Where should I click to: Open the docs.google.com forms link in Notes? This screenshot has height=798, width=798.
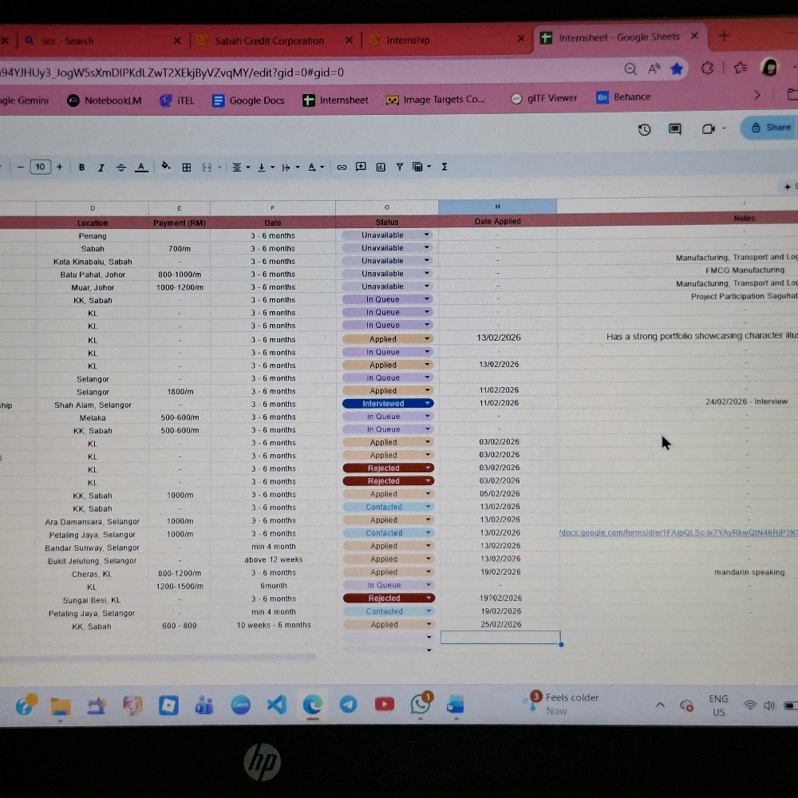[x=678, y=533]
